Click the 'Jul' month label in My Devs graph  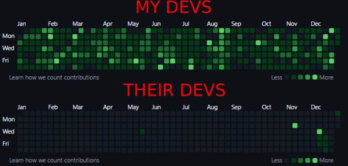[186, 24]
